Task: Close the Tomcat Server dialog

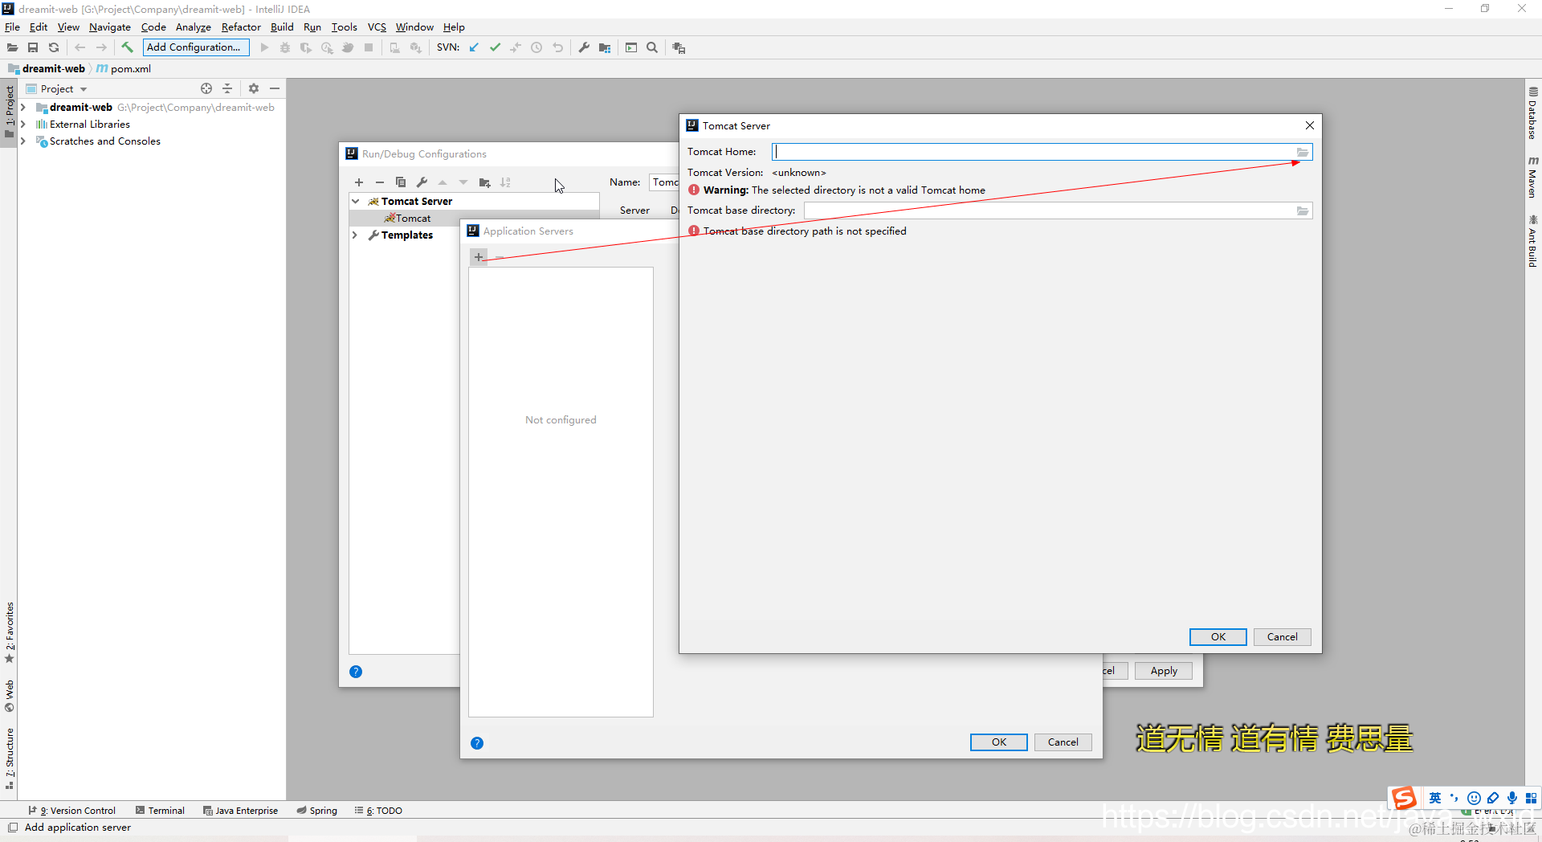Action: [1310, 125]
